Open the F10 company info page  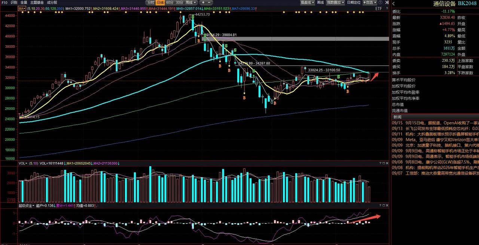tap(4, 2)
